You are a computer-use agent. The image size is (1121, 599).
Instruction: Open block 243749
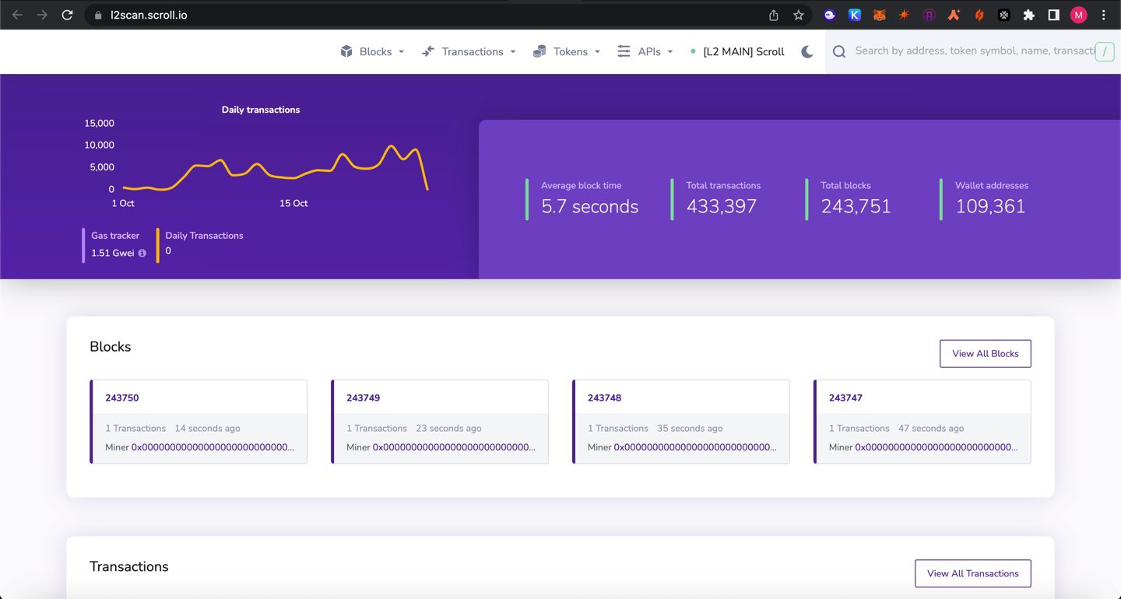tap(364, 398)
